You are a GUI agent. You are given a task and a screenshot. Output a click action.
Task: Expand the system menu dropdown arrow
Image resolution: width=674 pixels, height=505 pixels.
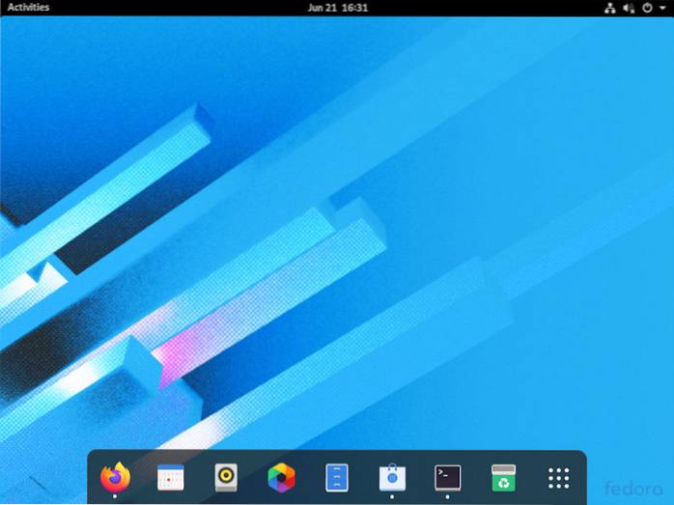[x=661, y=8]
